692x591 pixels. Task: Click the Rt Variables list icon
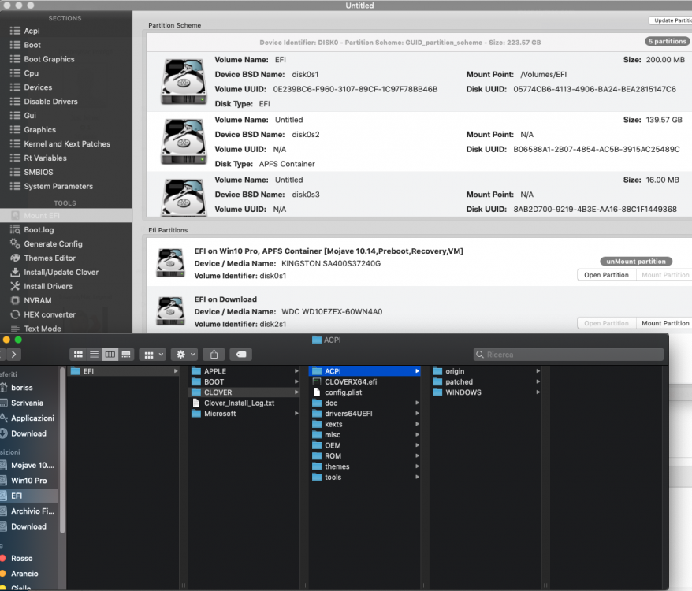tap(16, 158)
